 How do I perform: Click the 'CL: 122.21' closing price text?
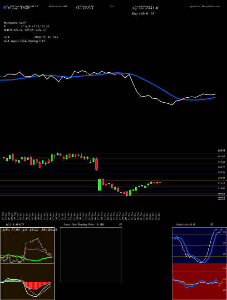coord(84,8)
